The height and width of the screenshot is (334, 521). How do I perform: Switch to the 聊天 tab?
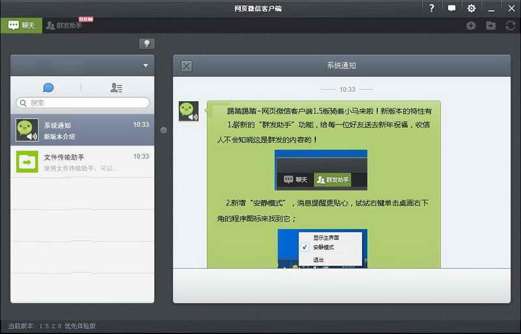tap(21, 25)
